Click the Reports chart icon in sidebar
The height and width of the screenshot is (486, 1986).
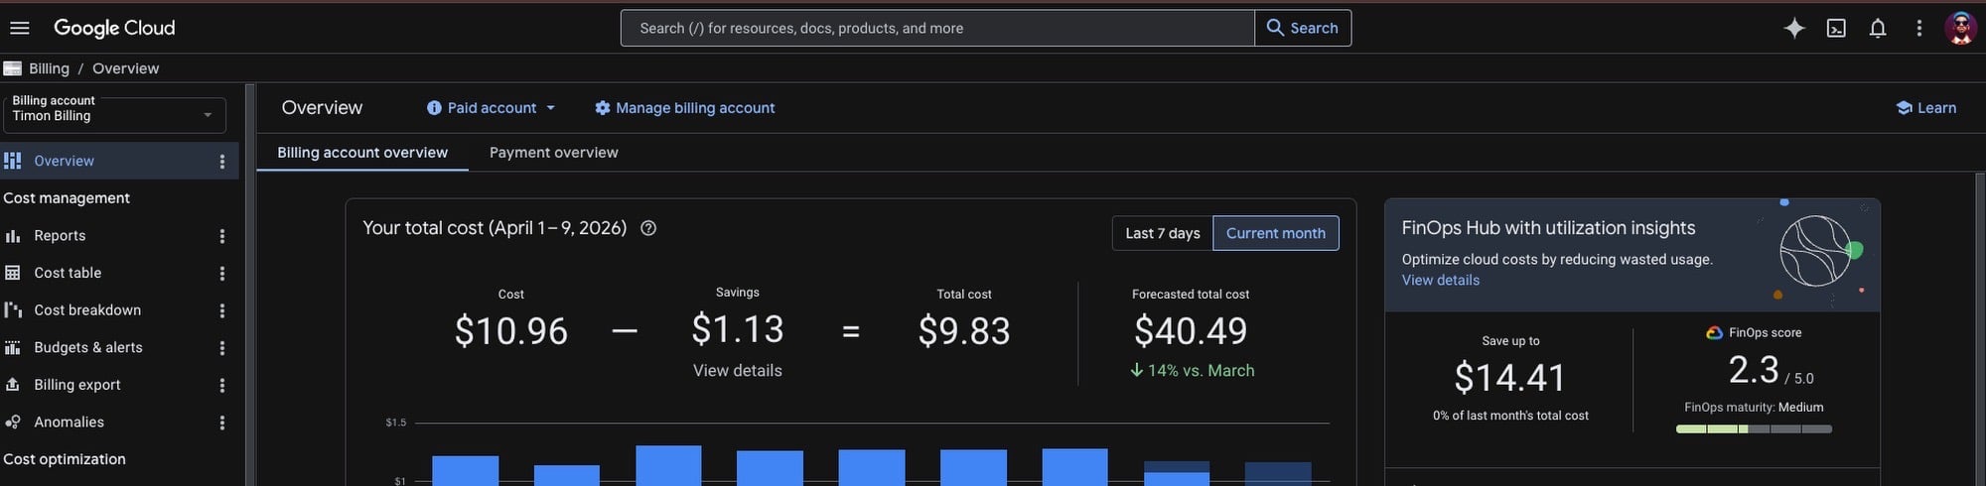13,236
